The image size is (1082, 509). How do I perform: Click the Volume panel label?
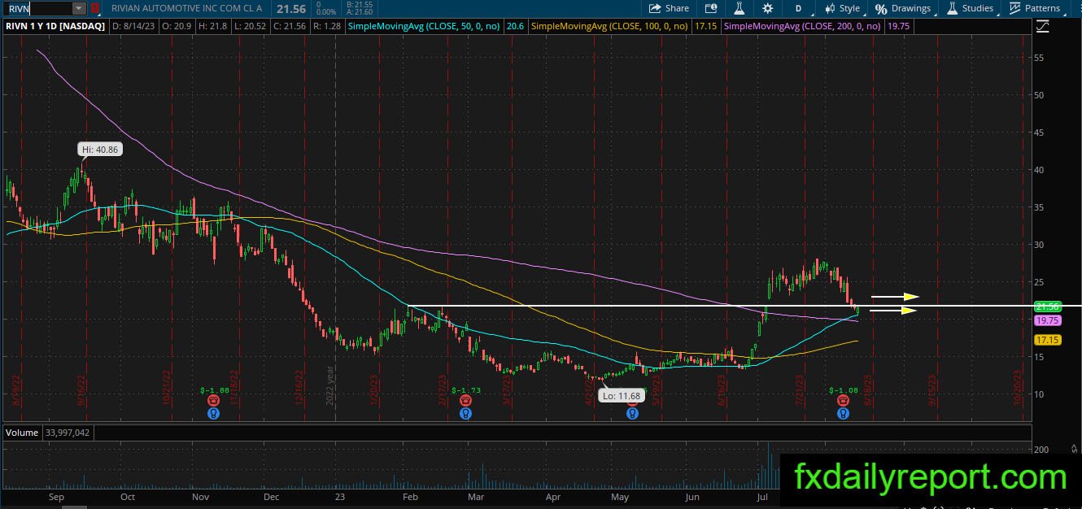tap(22, 433)
